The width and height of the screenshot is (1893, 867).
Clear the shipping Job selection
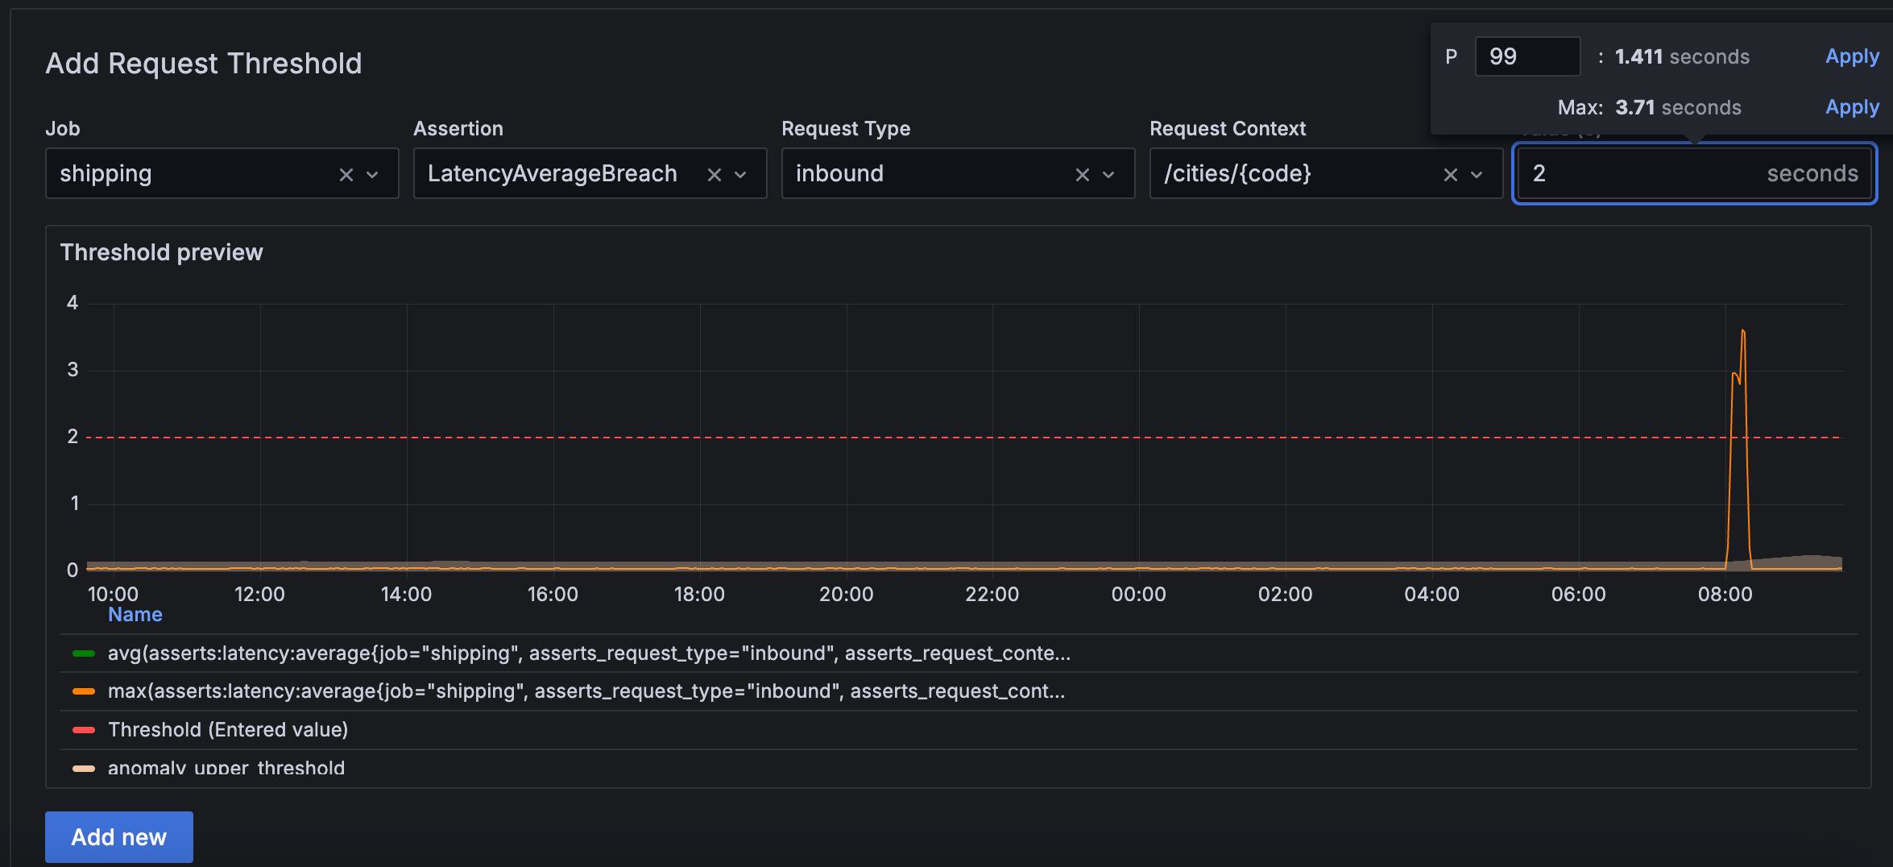pyautogui.click(x=346, y=173)
